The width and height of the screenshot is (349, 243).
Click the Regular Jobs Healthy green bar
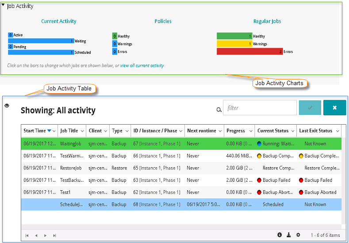(234, 36)
